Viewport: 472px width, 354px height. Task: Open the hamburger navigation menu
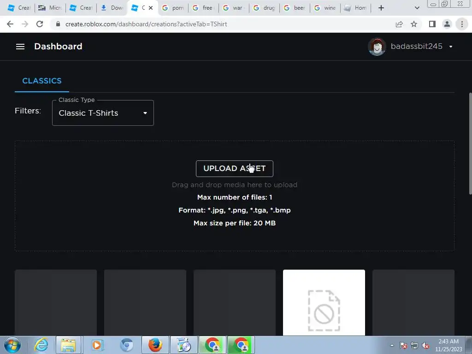[20, 47]
